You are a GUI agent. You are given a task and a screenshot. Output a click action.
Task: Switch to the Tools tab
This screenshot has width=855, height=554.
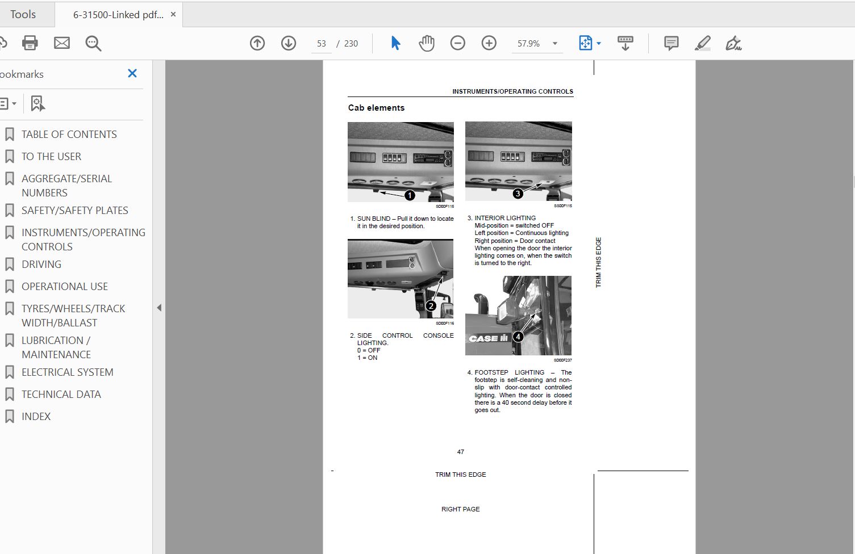coord(23,14)
